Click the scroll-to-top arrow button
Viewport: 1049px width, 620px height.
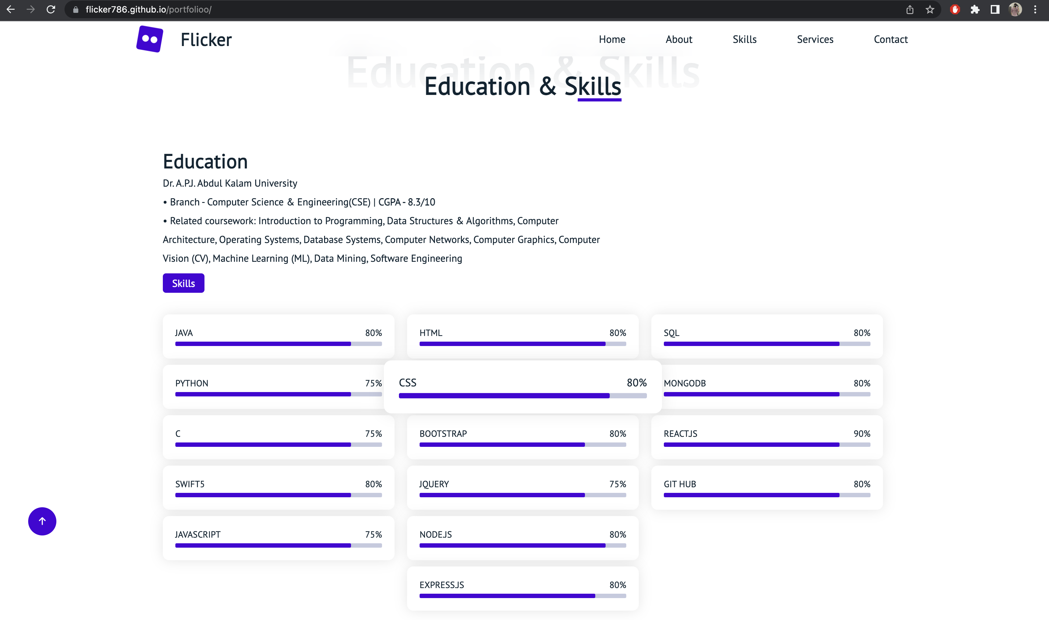click(42, 521)
